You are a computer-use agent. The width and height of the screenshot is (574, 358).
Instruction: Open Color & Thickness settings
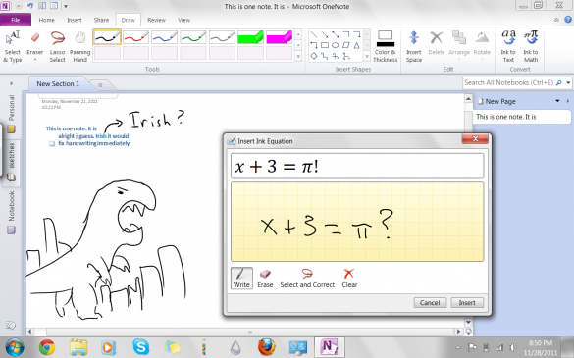click(385, 46)
